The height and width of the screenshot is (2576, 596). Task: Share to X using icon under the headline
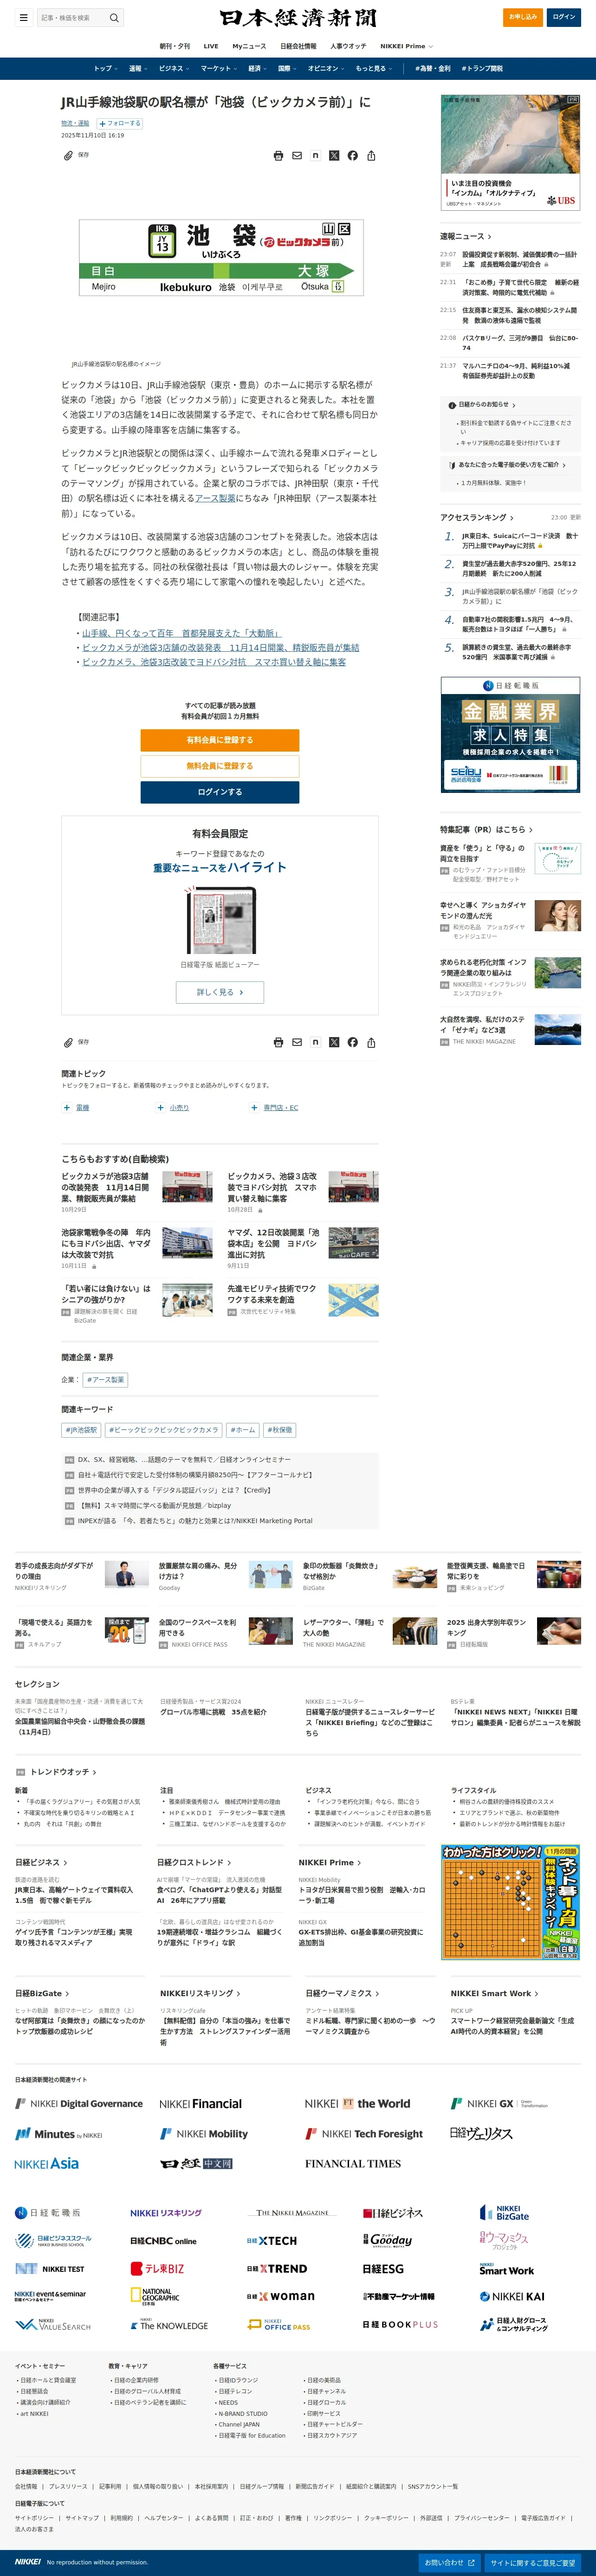334,156
